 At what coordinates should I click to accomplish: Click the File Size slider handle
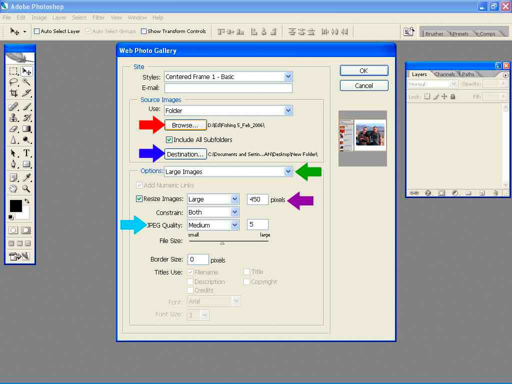coord(222,243)
